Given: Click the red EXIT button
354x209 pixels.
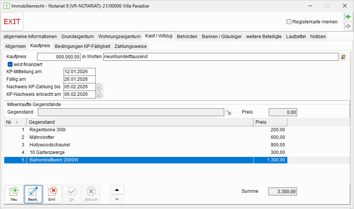Looking at the screenshot, I should [x=12, y=22].
